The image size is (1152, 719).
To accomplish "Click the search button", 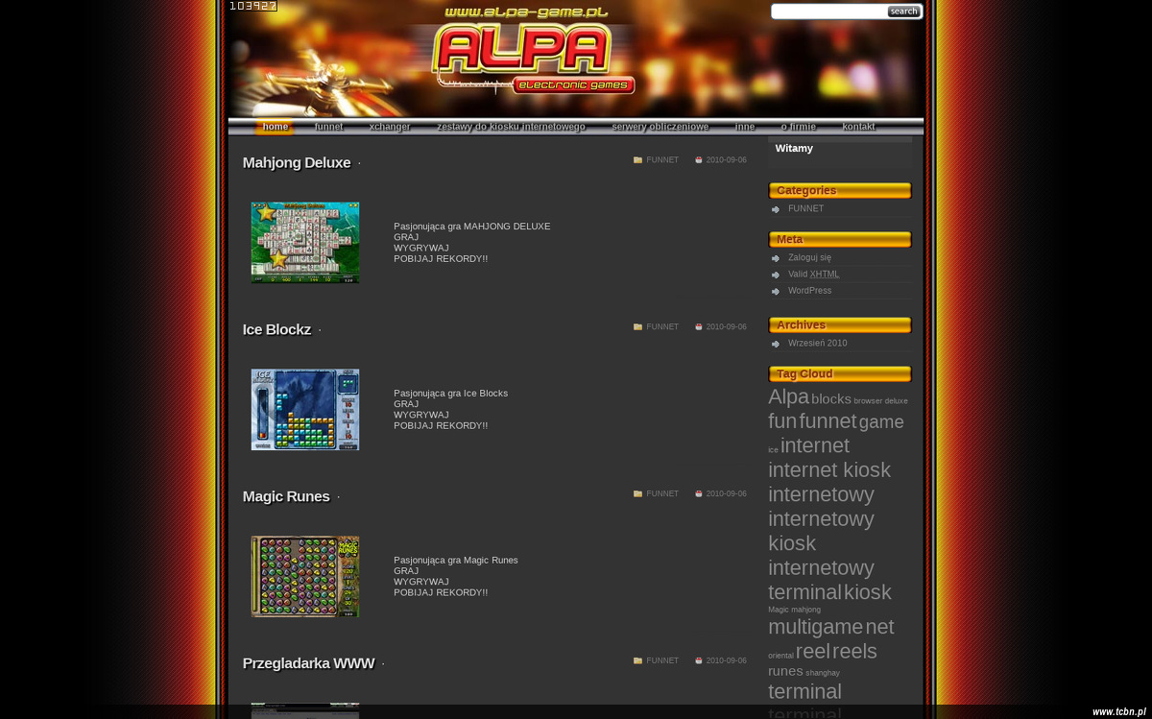I will (x=903, y=12).
